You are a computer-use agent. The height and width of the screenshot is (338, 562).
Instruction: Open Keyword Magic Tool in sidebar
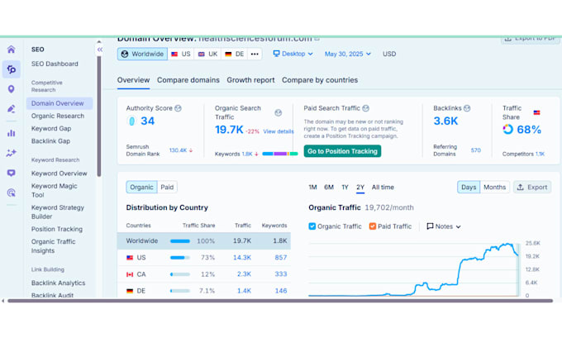[54, 190]
